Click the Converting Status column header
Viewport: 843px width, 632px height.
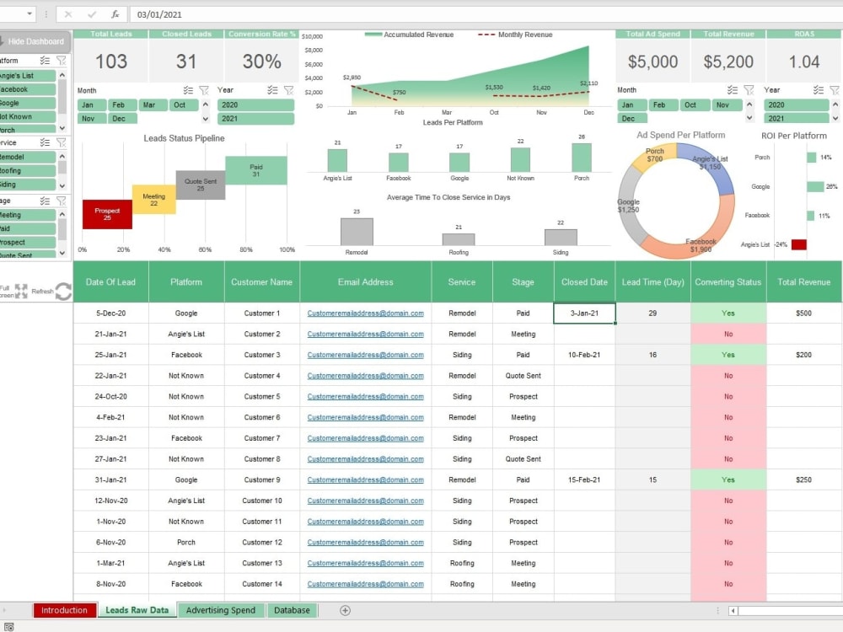728,282
